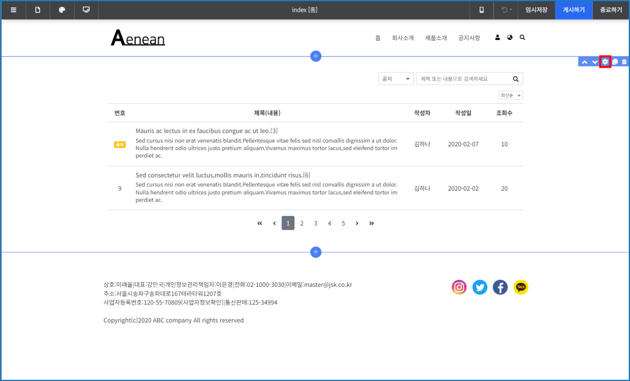Click the 게시하기 publish button
The height and width of the screenshot is (381, 630).
tap(573, 10)
